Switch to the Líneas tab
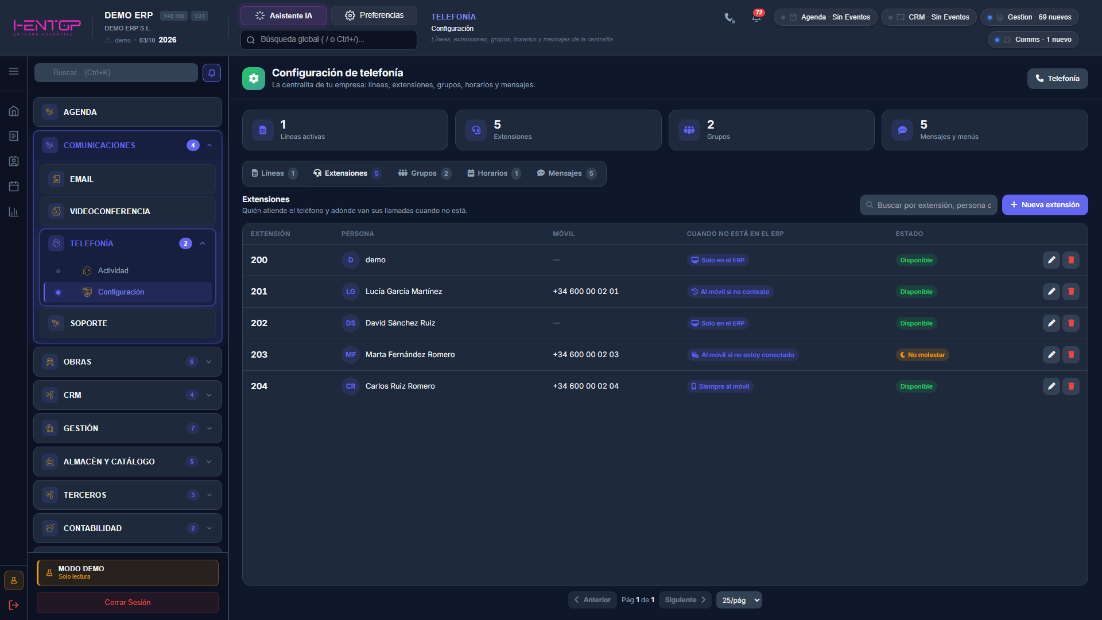Image resolution: width=1102 pixels, height=620 pixels. [274, 173]
